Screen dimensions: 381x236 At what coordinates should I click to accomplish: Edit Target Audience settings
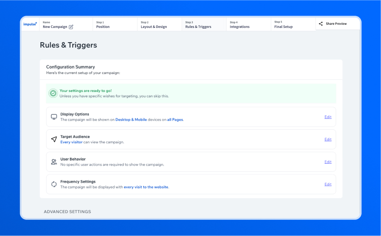point(328,140)
